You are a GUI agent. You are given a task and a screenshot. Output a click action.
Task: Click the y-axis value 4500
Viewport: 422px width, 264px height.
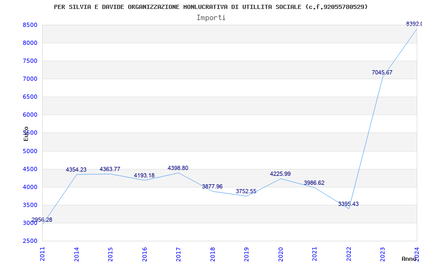point(30,169)
